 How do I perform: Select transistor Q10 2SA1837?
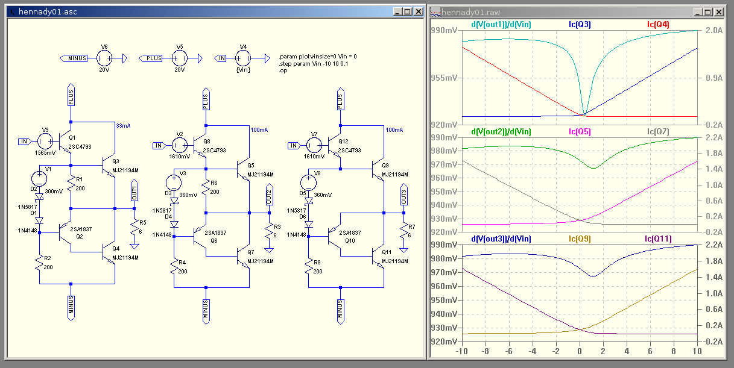pos(335,236)
